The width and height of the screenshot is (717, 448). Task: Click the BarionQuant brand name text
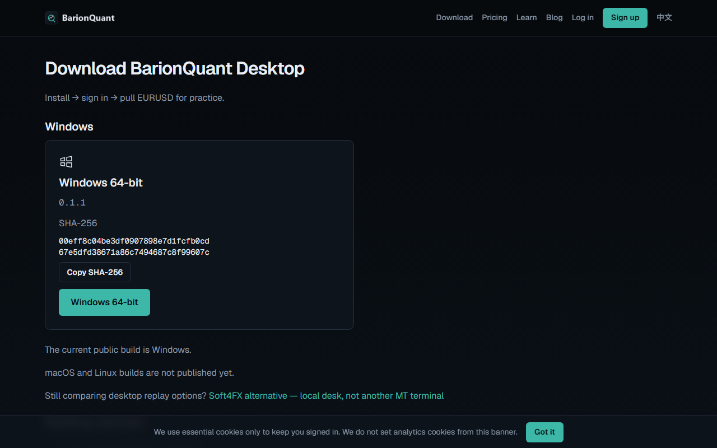point(89,18)
